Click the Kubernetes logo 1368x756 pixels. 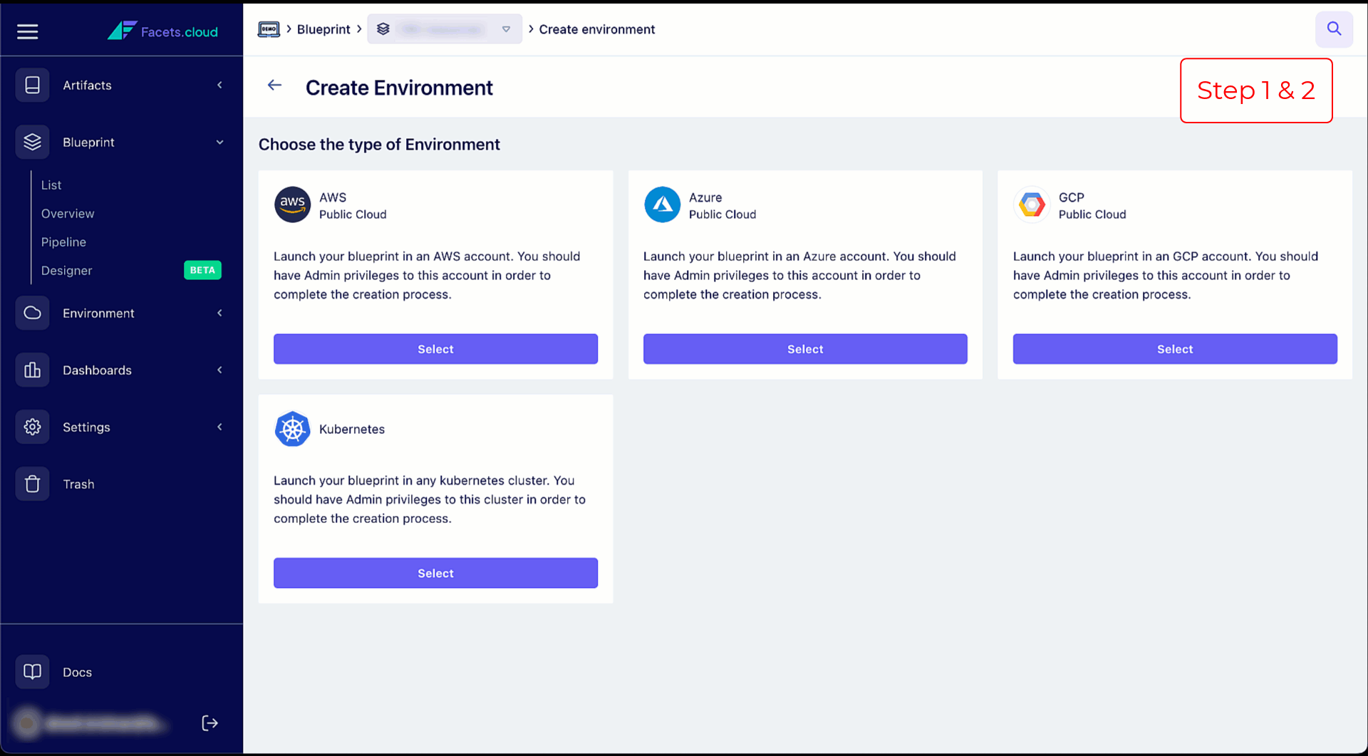pos(292,429)
